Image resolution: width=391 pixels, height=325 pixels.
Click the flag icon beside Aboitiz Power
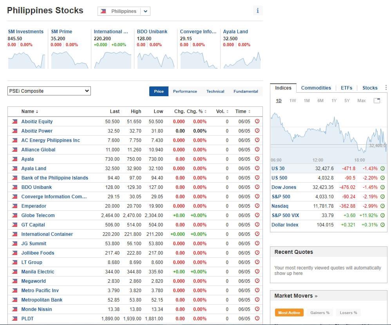click(x=15, y=131)
